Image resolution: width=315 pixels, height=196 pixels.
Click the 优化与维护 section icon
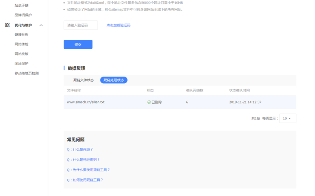[7, 25]
